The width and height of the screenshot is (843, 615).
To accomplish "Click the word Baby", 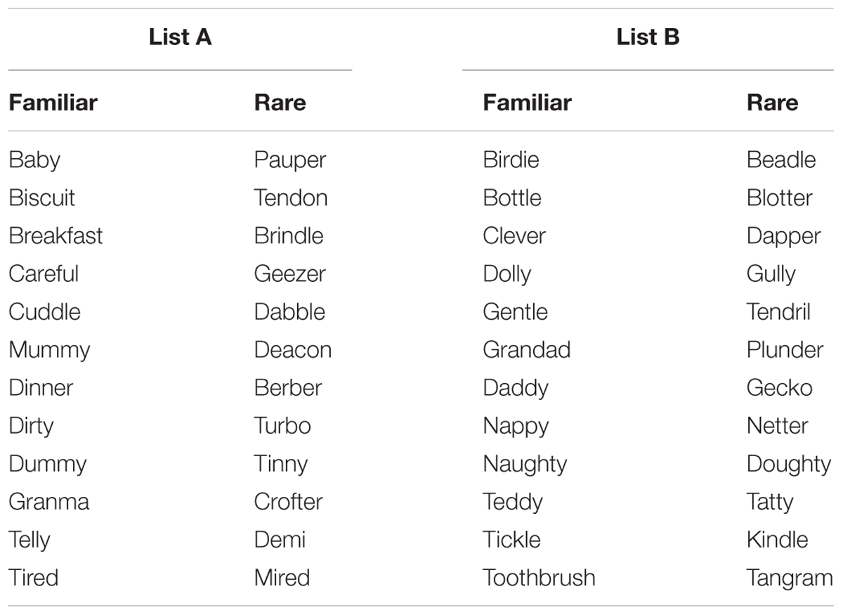I will click(34, 161).
